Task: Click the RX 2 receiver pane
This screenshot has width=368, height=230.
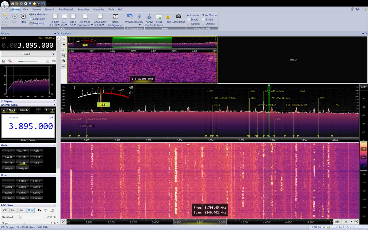Action: 293,60
